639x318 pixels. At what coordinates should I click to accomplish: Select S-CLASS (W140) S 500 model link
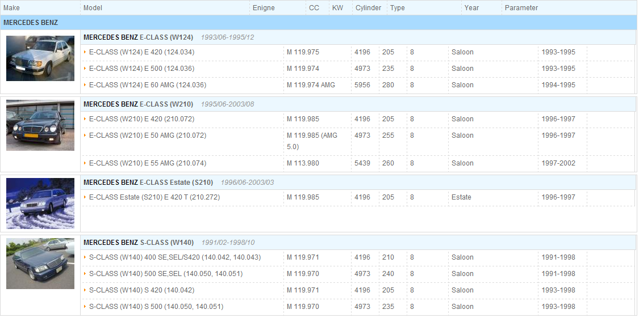point(156,307)
